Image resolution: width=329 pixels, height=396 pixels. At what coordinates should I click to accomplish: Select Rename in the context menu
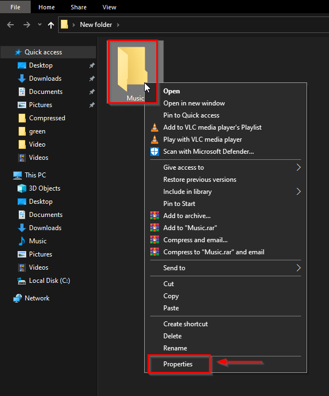(x=175, y=348)
